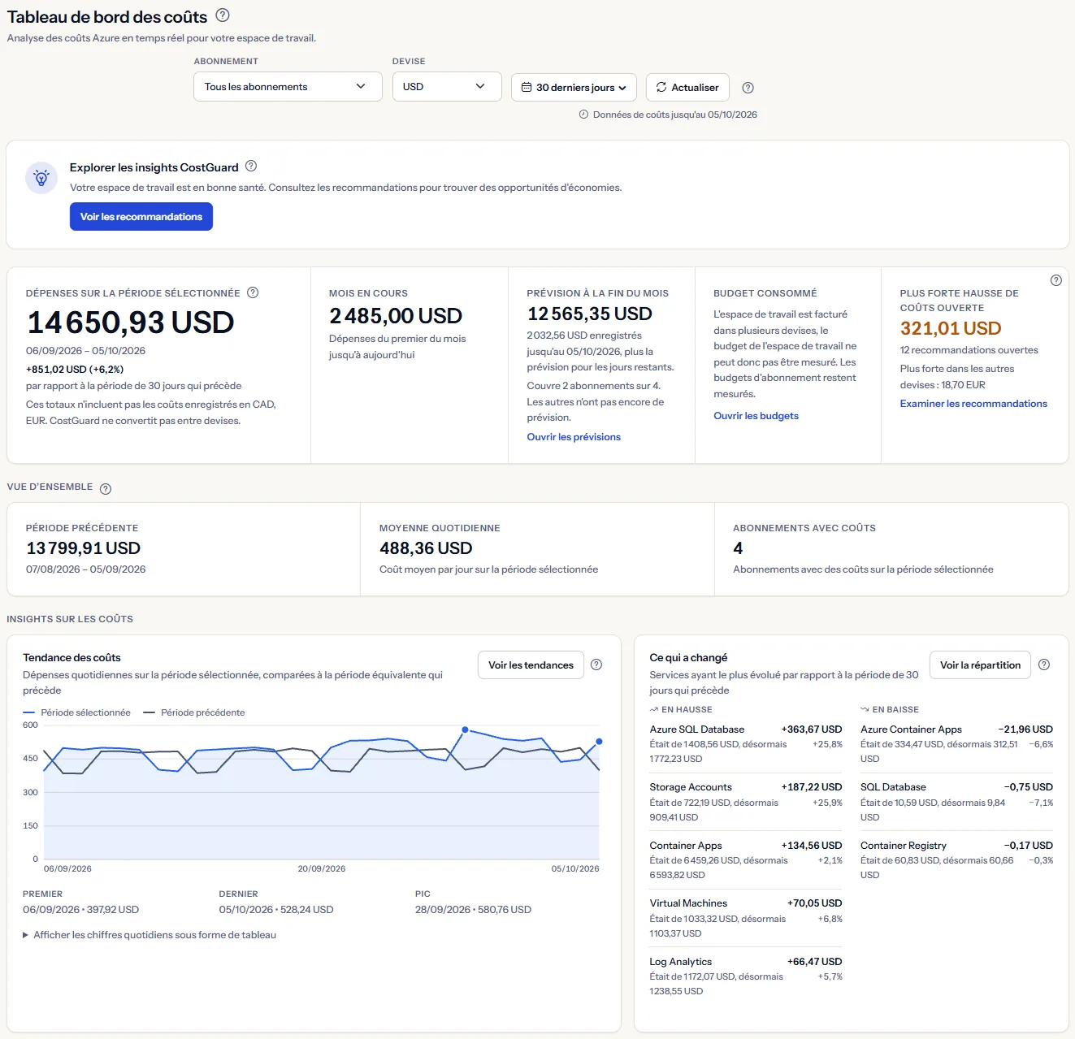This screenshot has width=1075, height=1039.
Task: Click the Container Apps row under En hausse
Action: click(x=746, y=860)
